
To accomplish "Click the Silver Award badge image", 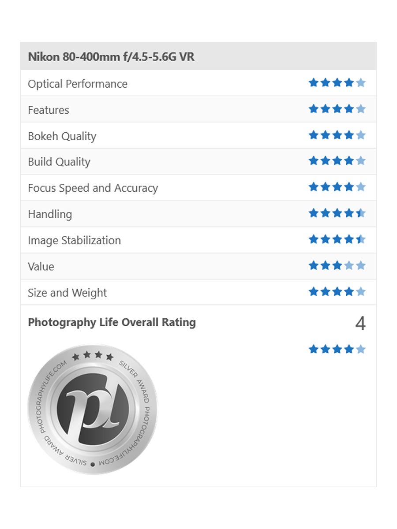I will pyautogui.click(x=92, y=409).
